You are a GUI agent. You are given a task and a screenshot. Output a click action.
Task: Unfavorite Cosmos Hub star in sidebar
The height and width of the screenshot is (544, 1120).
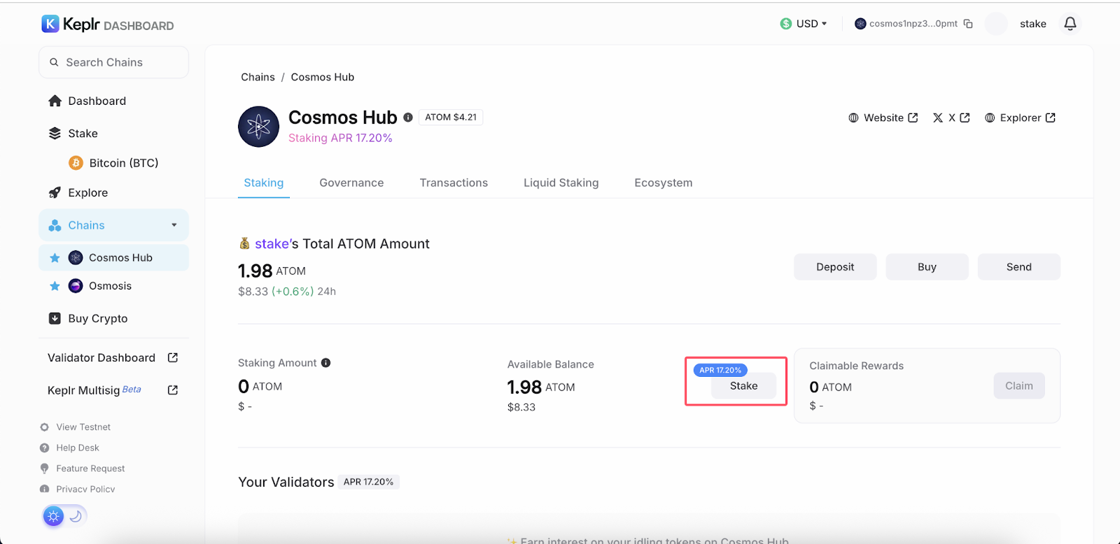coord(55,258)
